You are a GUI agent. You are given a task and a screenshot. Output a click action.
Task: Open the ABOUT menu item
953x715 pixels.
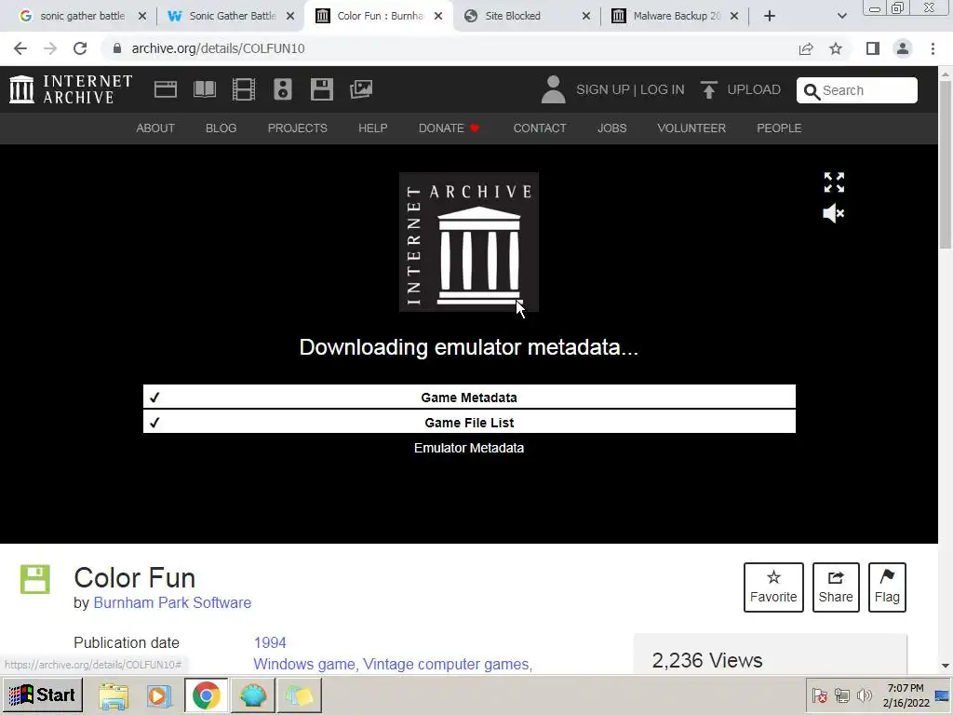tap(155, 128)
